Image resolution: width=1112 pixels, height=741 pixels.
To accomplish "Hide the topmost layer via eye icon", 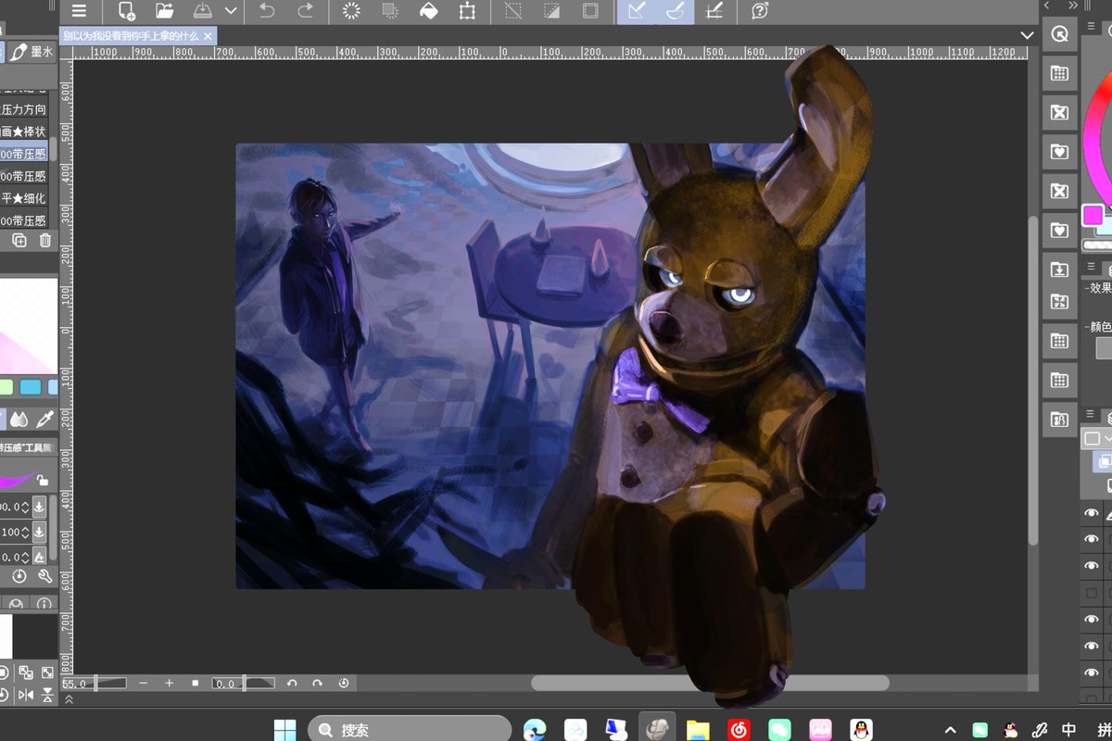I will tap(1092, 513).
